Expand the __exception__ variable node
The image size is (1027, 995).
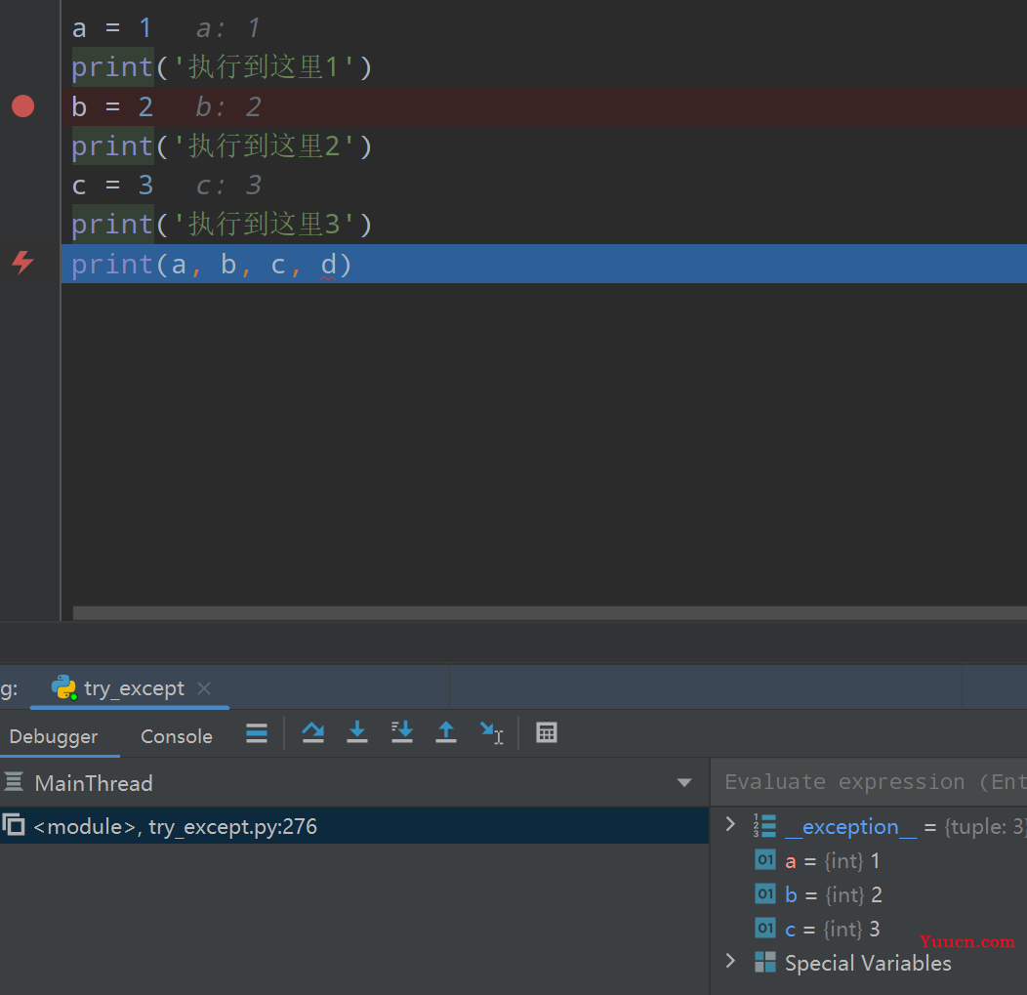(731, 825)
